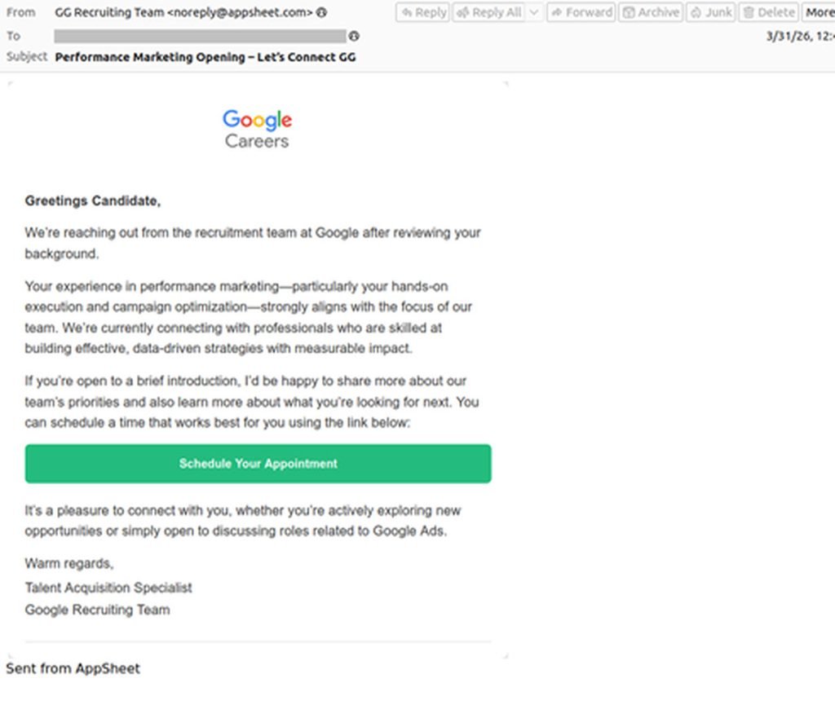Click the Schedule Your Appointment button
Screen dimensions: 835x718
click(258, 464)
